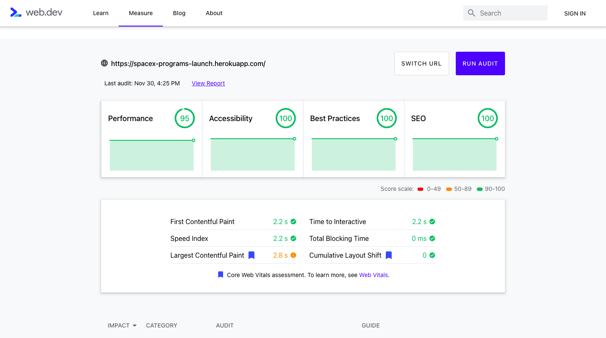Image resolution: width=606 pixels, height=338 pixels.
Task: Start the RUN AUDIT button
Action: (480, 63)
